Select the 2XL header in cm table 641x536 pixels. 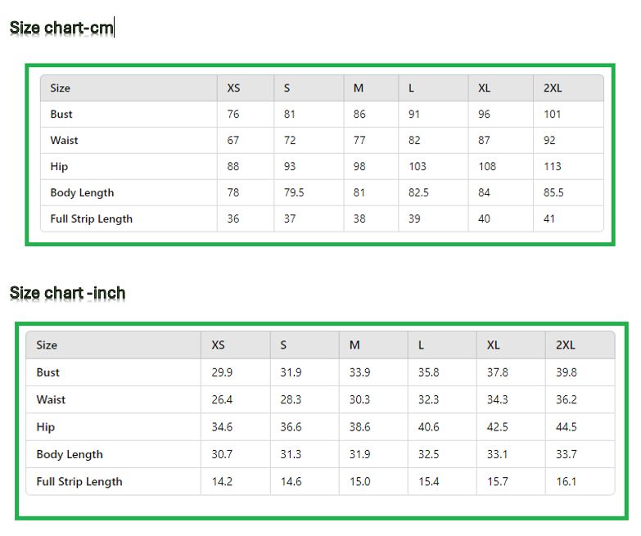point(553,88)
